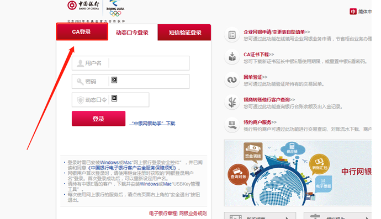Open 银商转账他行客户查询 link
Screen dimensions: 381x219
coord(269,99)
